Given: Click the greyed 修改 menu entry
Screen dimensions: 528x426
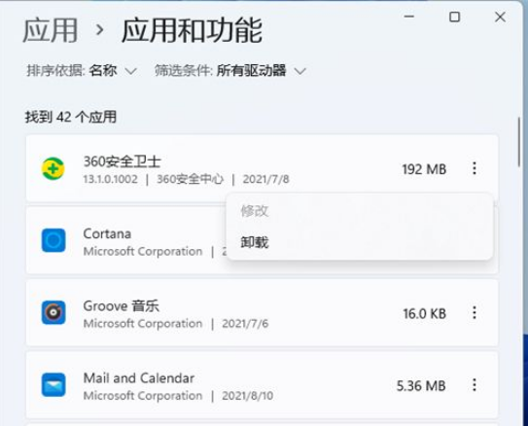Looking at the screenshot, I should tap(254, 211).
